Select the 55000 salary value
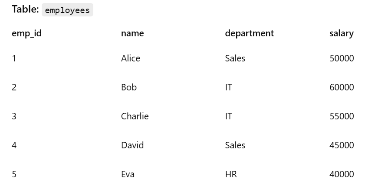This screenshot has height=192, width=375. click(342, 116)
